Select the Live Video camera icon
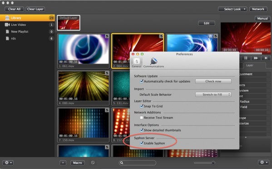The width and height of the screenshot is (272, 169). 7,25
